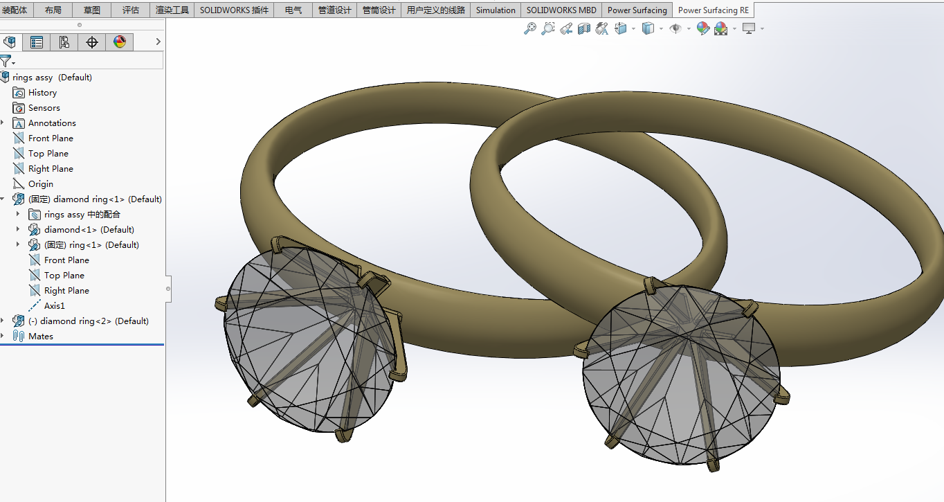Open the Power Surfacing tab
Viewport: 944px width, 502px height.
(x=637, y=10)
